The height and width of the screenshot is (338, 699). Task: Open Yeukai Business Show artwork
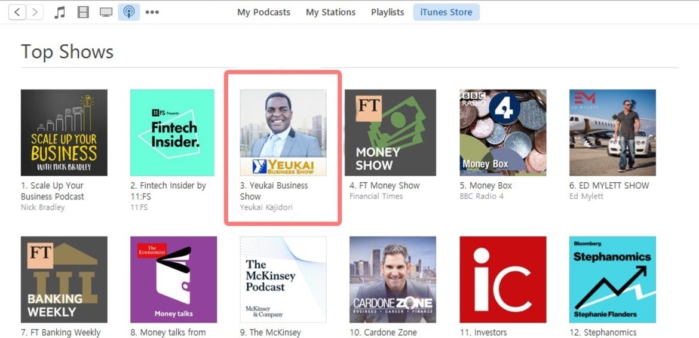[283, 133]
